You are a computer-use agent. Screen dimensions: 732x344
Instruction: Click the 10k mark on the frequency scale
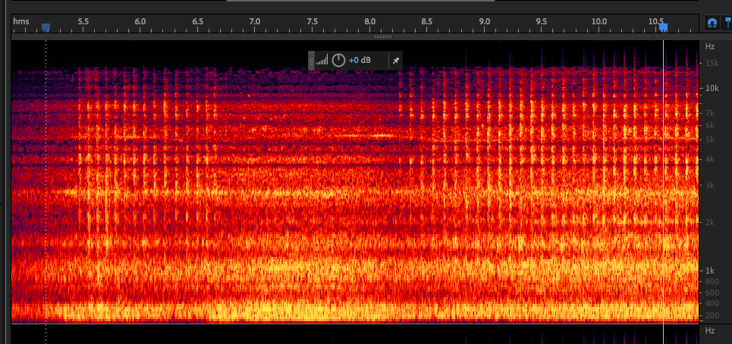click(x=712, y=89)
